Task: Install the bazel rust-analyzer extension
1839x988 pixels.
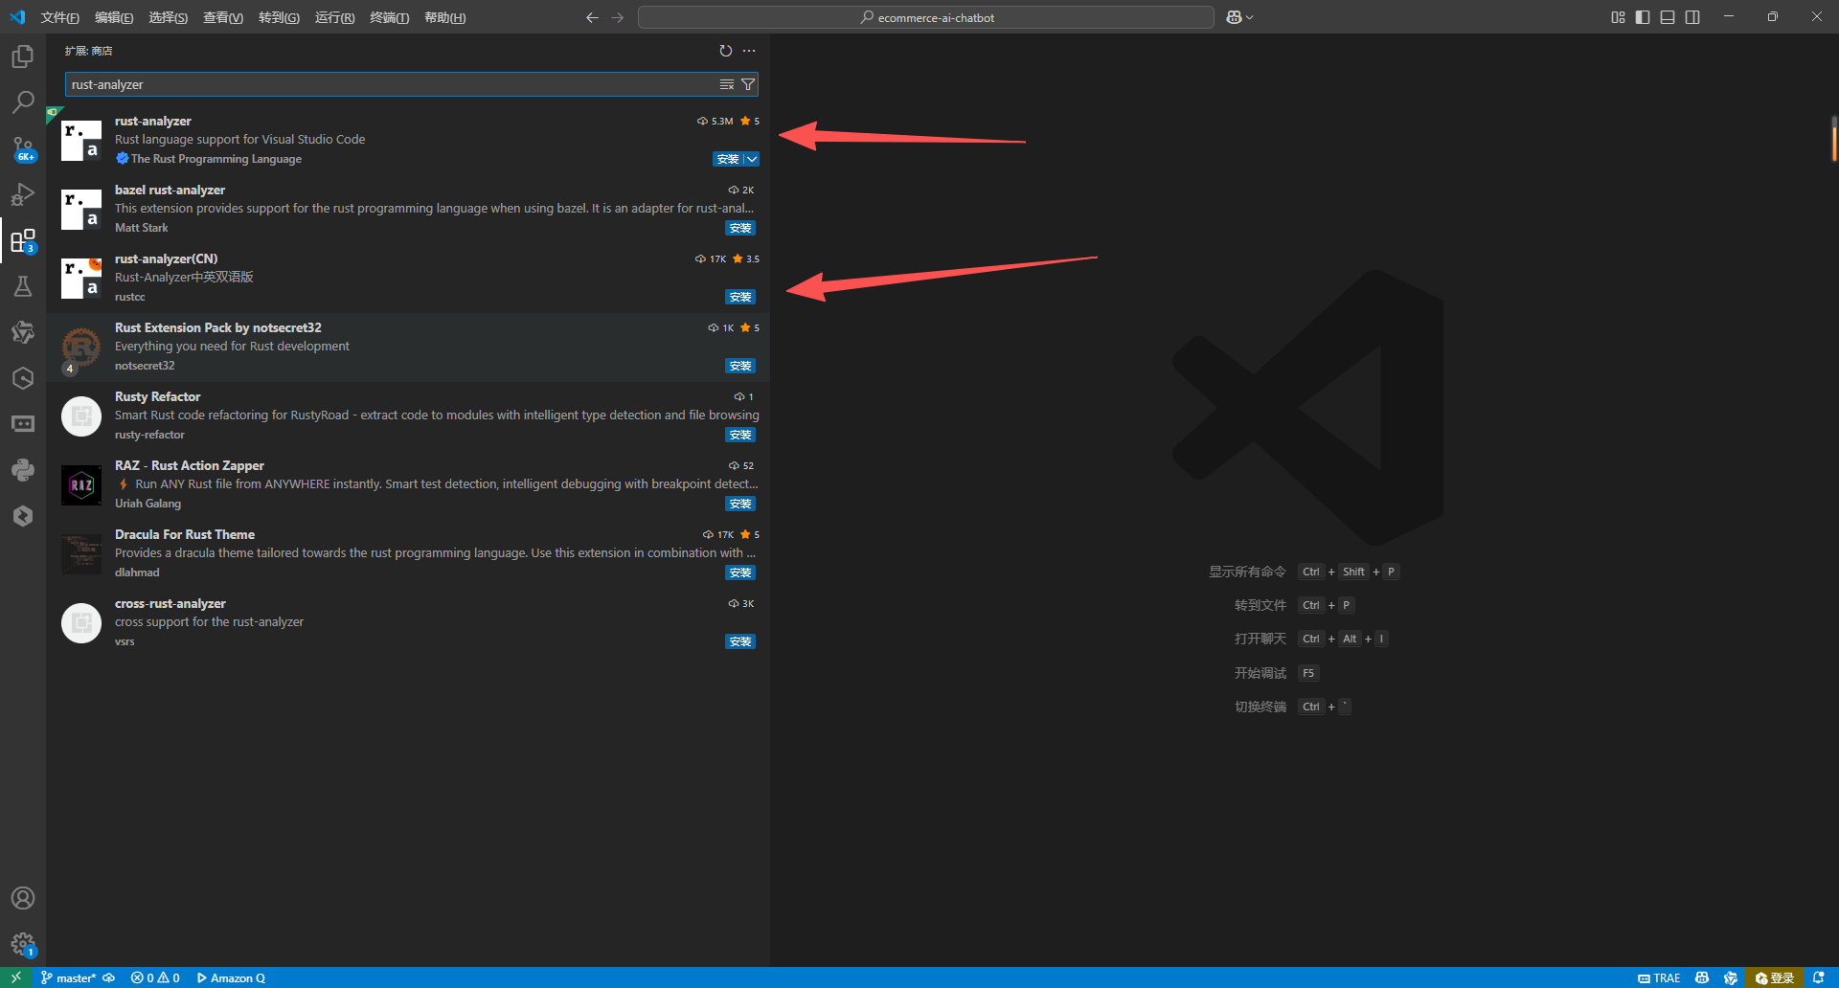Action: (x=740, y=228)
